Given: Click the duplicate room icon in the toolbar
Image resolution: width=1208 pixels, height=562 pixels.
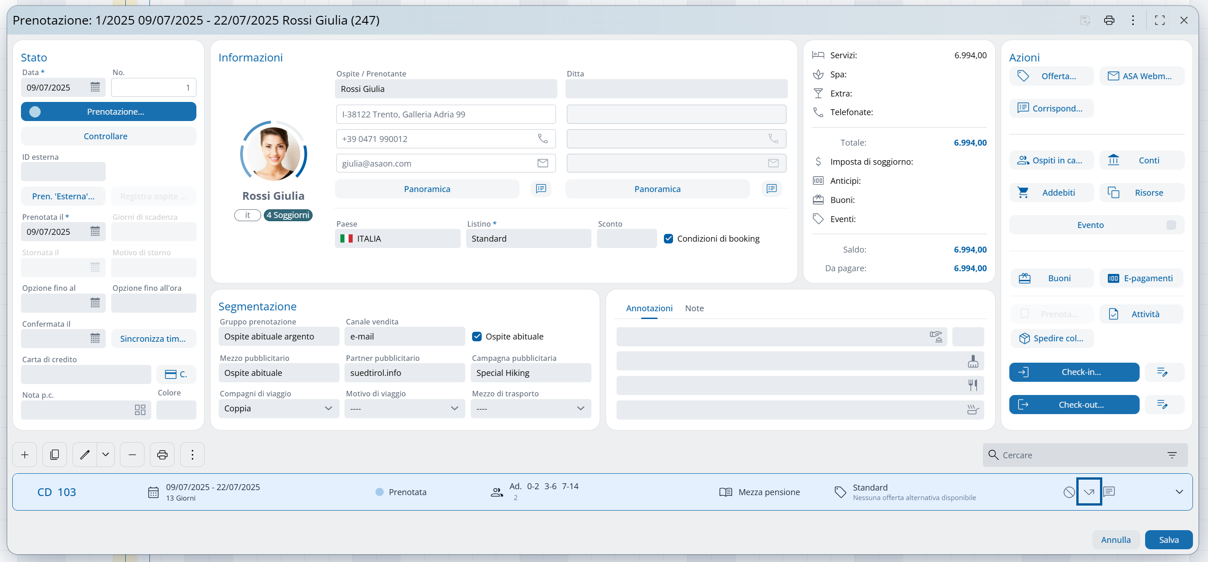Looking at the screenshot, I should coord(54,455).
